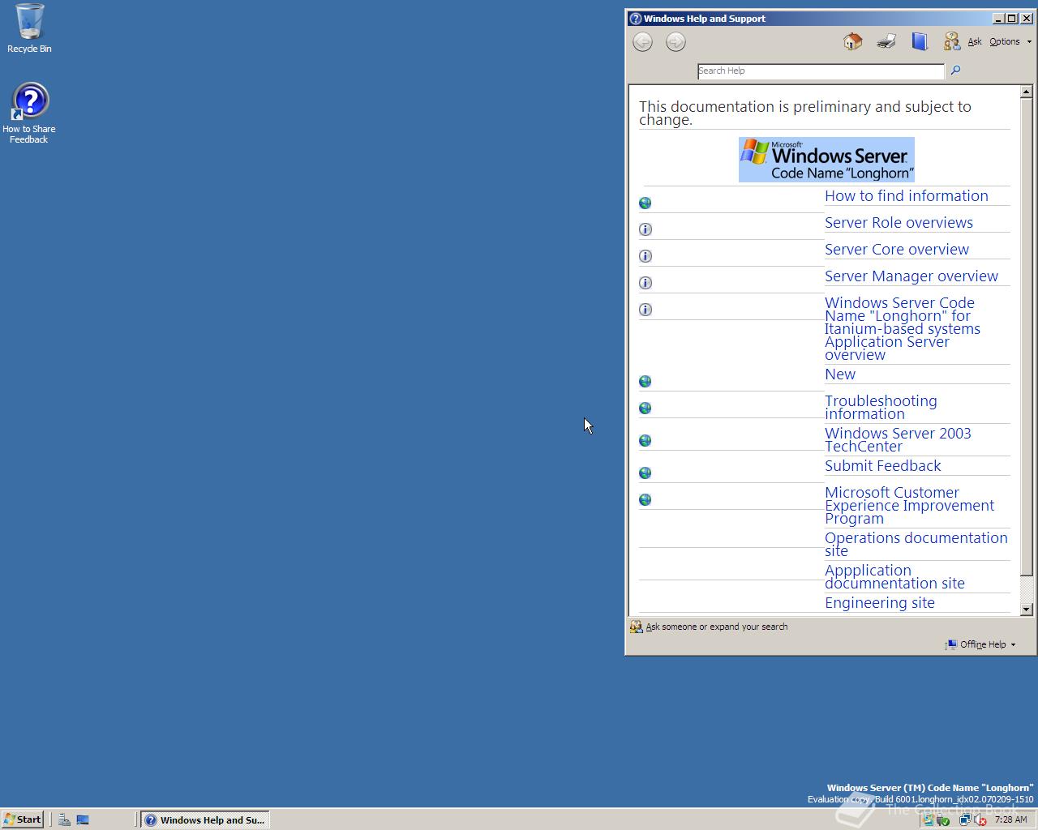Focus the Search Help input field
This screenshot has height=830, width=1038.
[821, 71]
